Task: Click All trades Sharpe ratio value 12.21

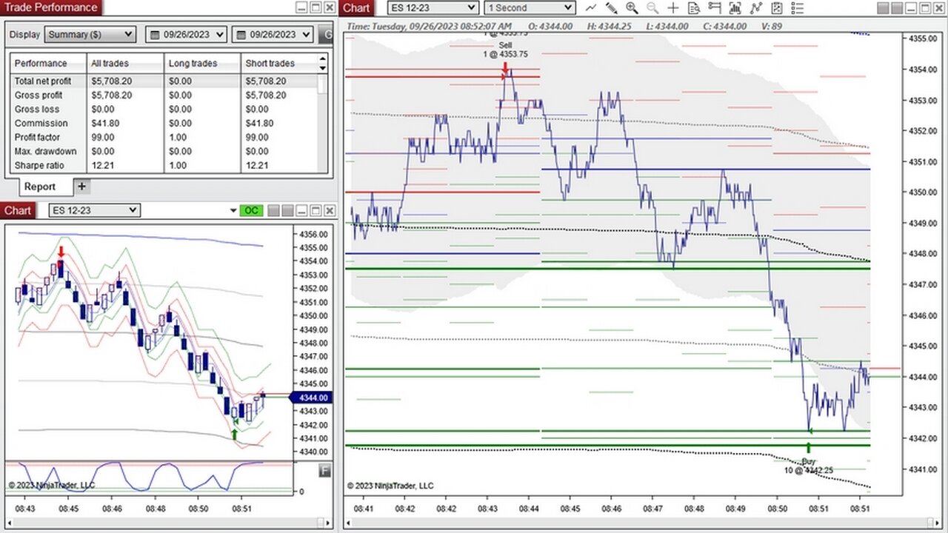Action: [102, 165]
